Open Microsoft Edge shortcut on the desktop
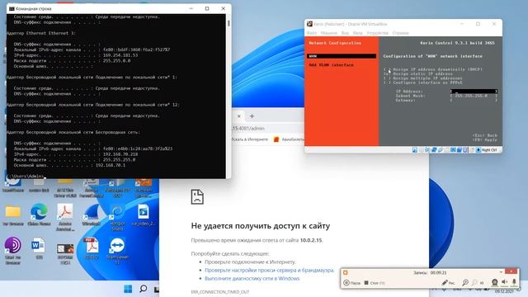 (x=39, y=212)
